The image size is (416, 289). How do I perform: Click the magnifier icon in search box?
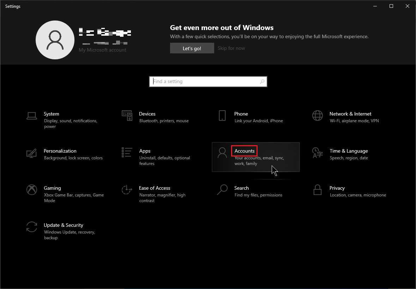pos(262,82)
